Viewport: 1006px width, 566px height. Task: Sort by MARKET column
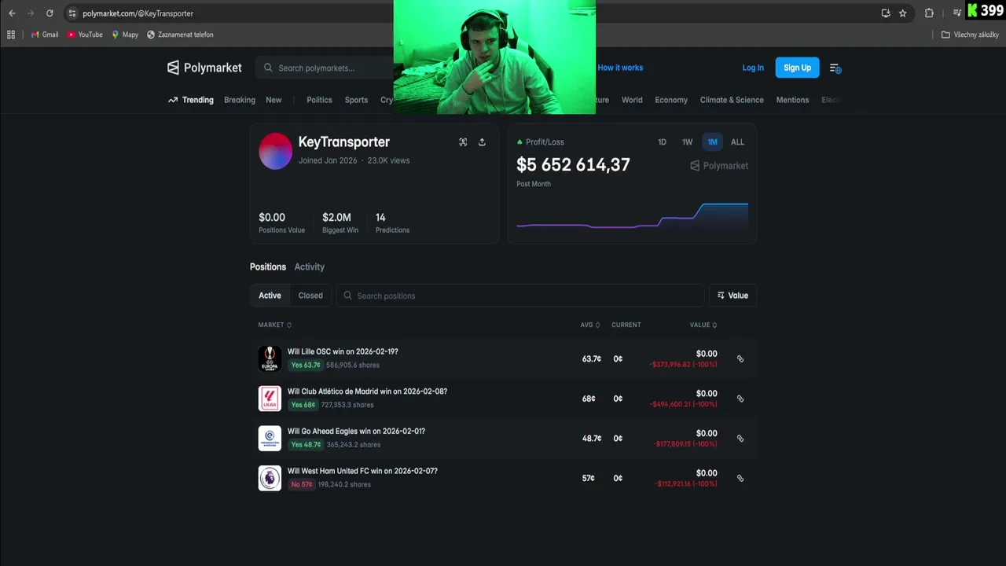tap(275, 325)
